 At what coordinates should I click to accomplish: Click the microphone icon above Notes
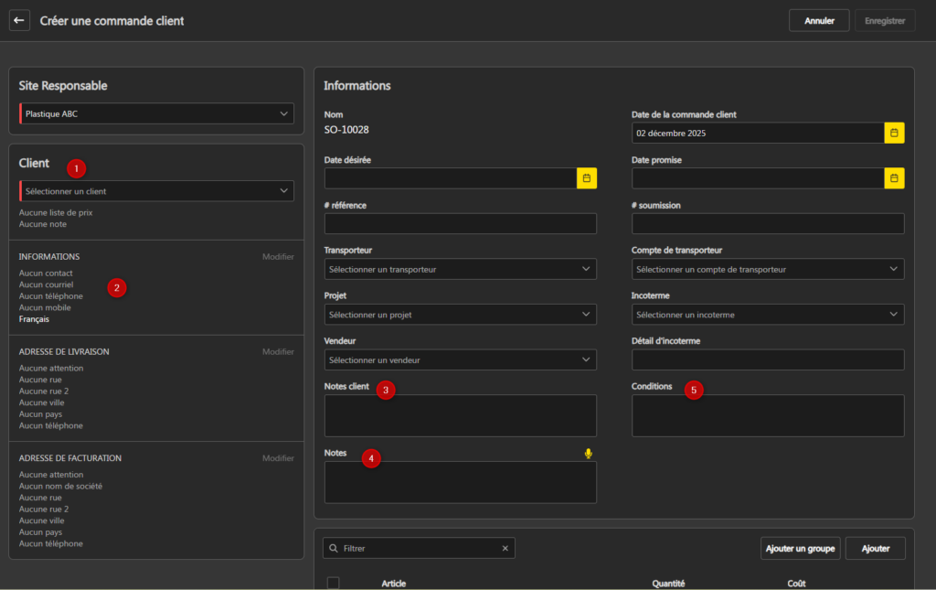click(589, 453)
